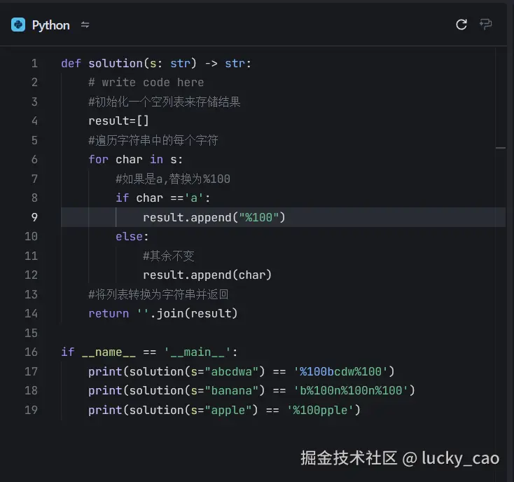The image size is (514, 482).
Task: Click the "if __name__ == '__main__':" line
Action: pyautogui.click(x=149, y=352)
